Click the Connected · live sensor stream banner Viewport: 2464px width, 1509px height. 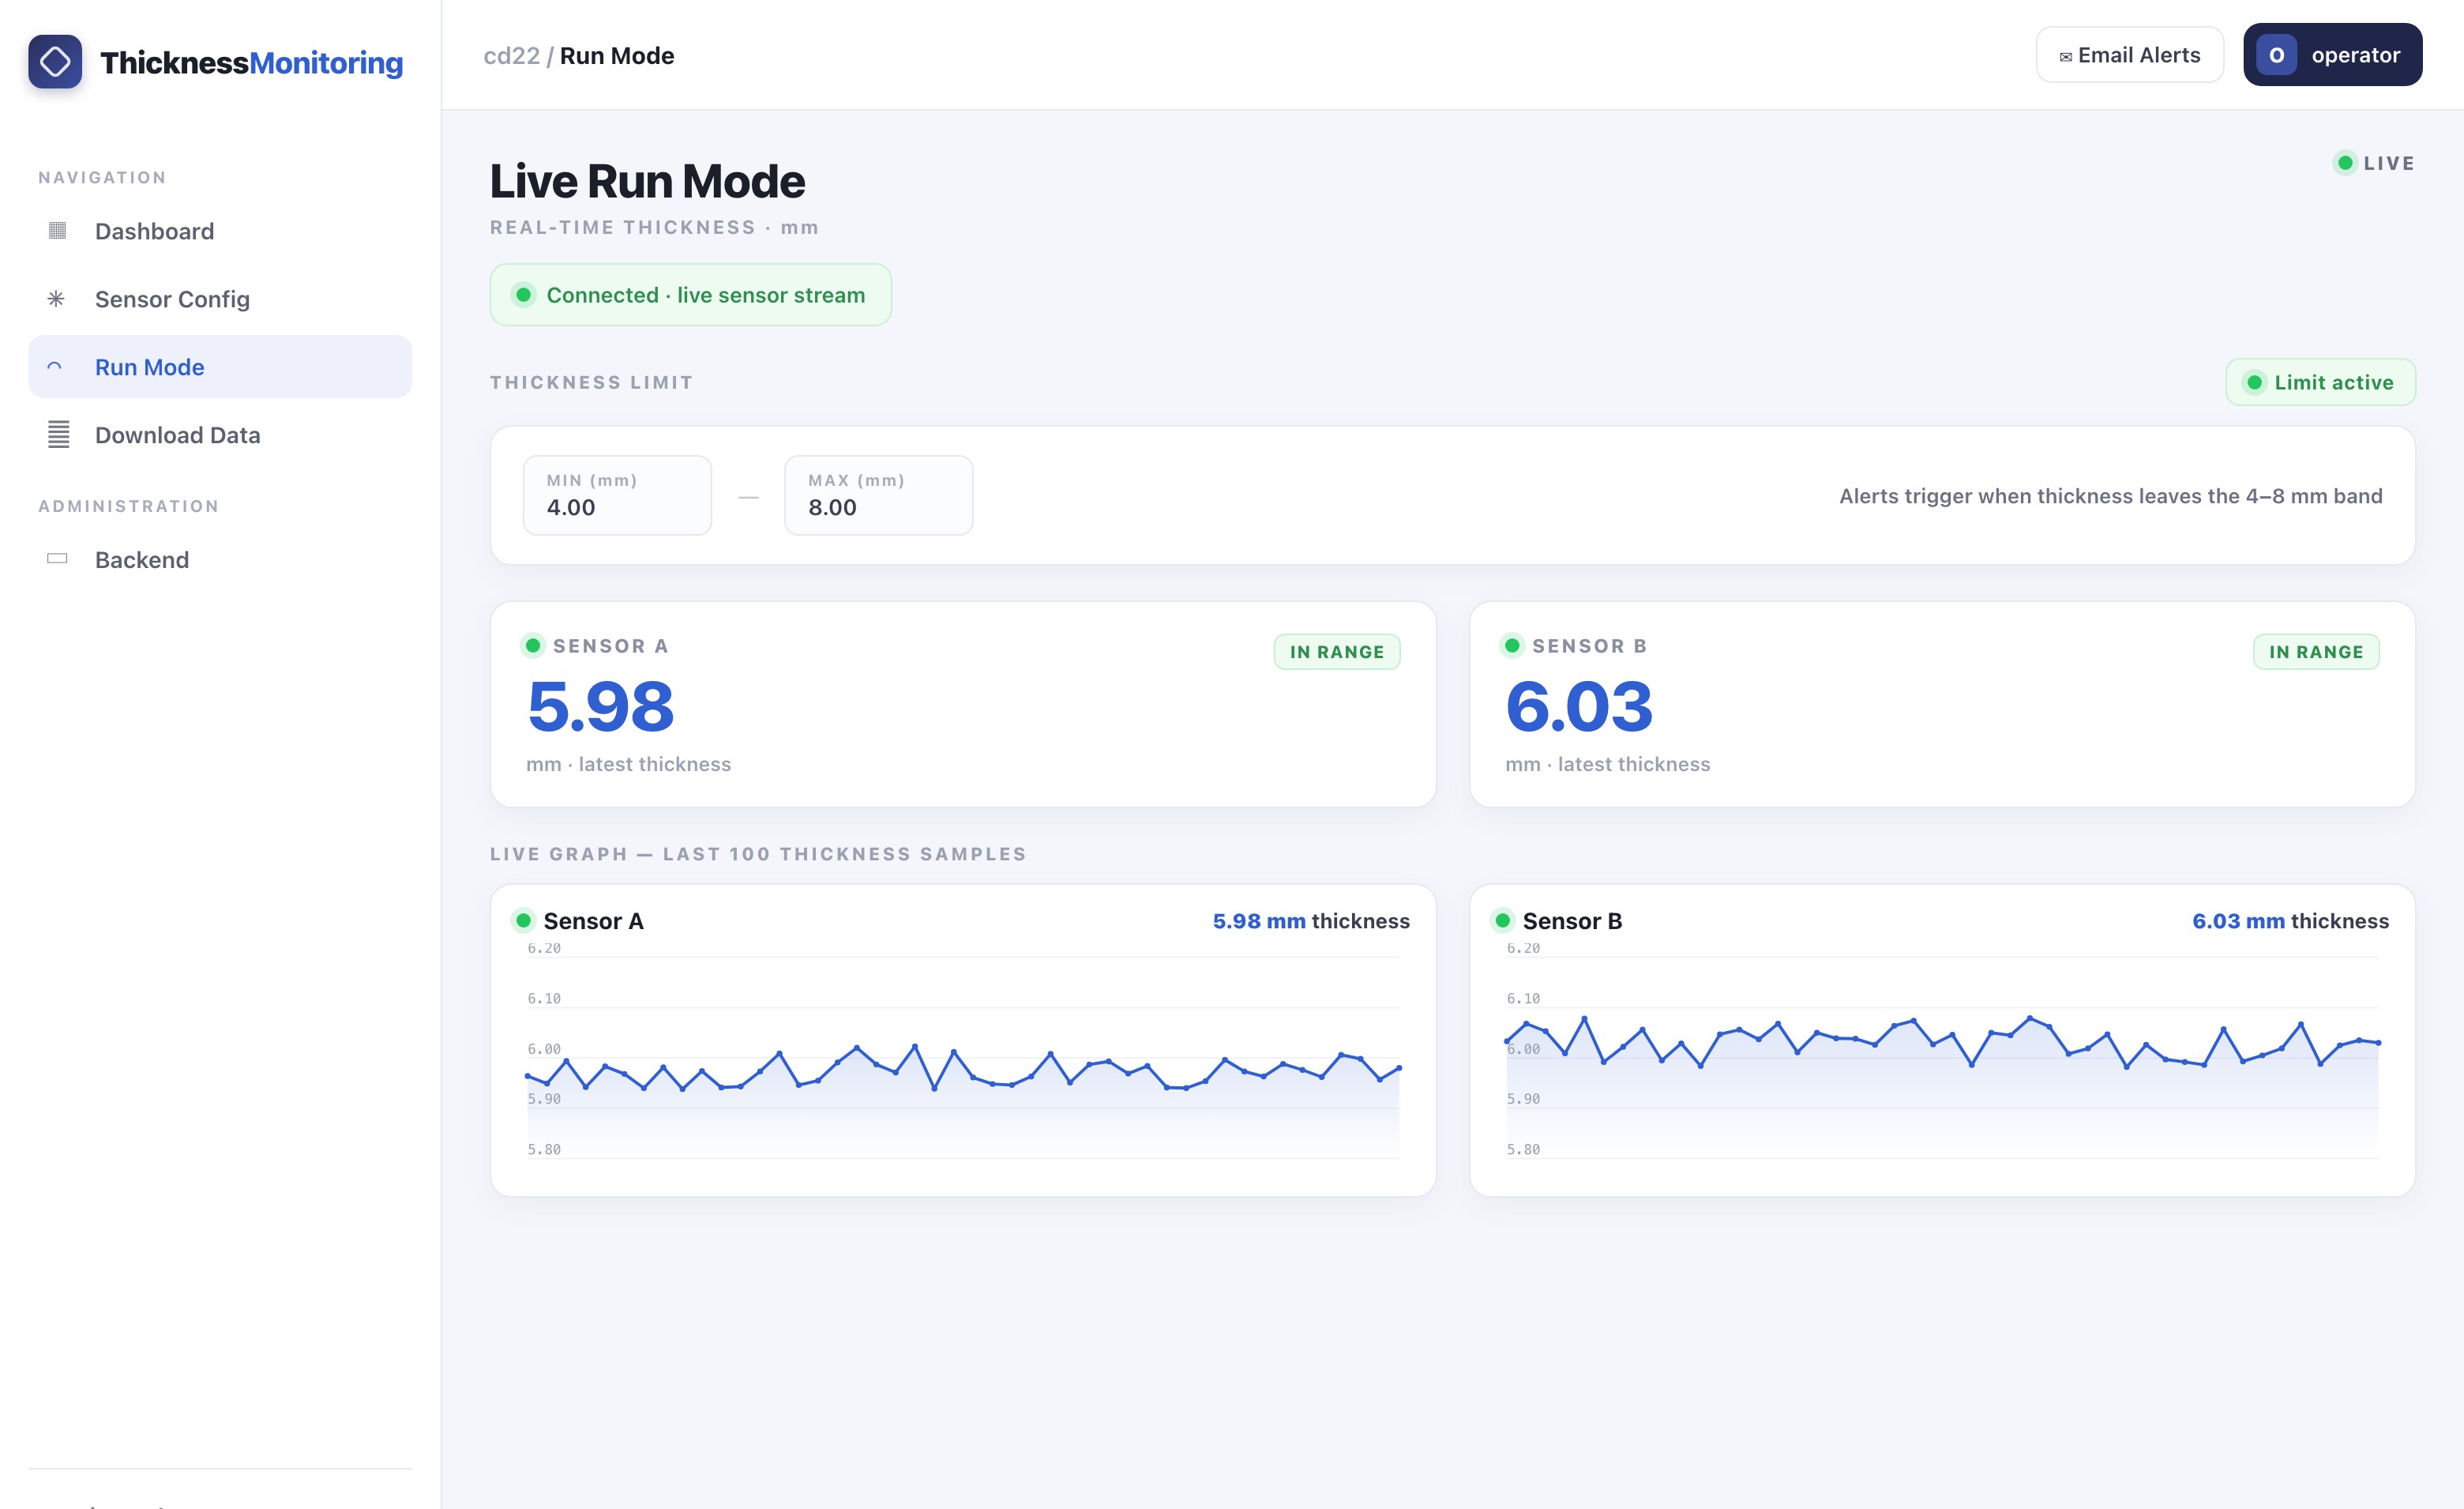[x=690, y=295]
